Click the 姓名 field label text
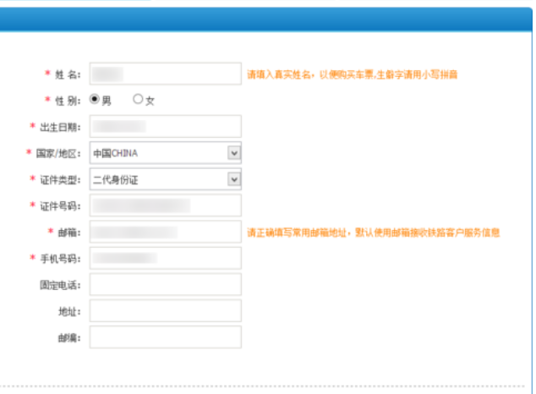 [x=67, y=74]
